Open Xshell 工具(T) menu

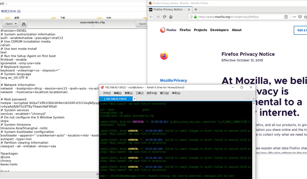pyautogui.click(x=140, y=93)
